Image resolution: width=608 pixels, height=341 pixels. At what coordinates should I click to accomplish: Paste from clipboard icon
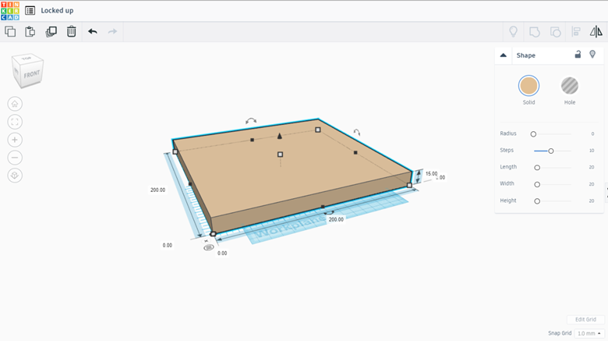(30, 31)
